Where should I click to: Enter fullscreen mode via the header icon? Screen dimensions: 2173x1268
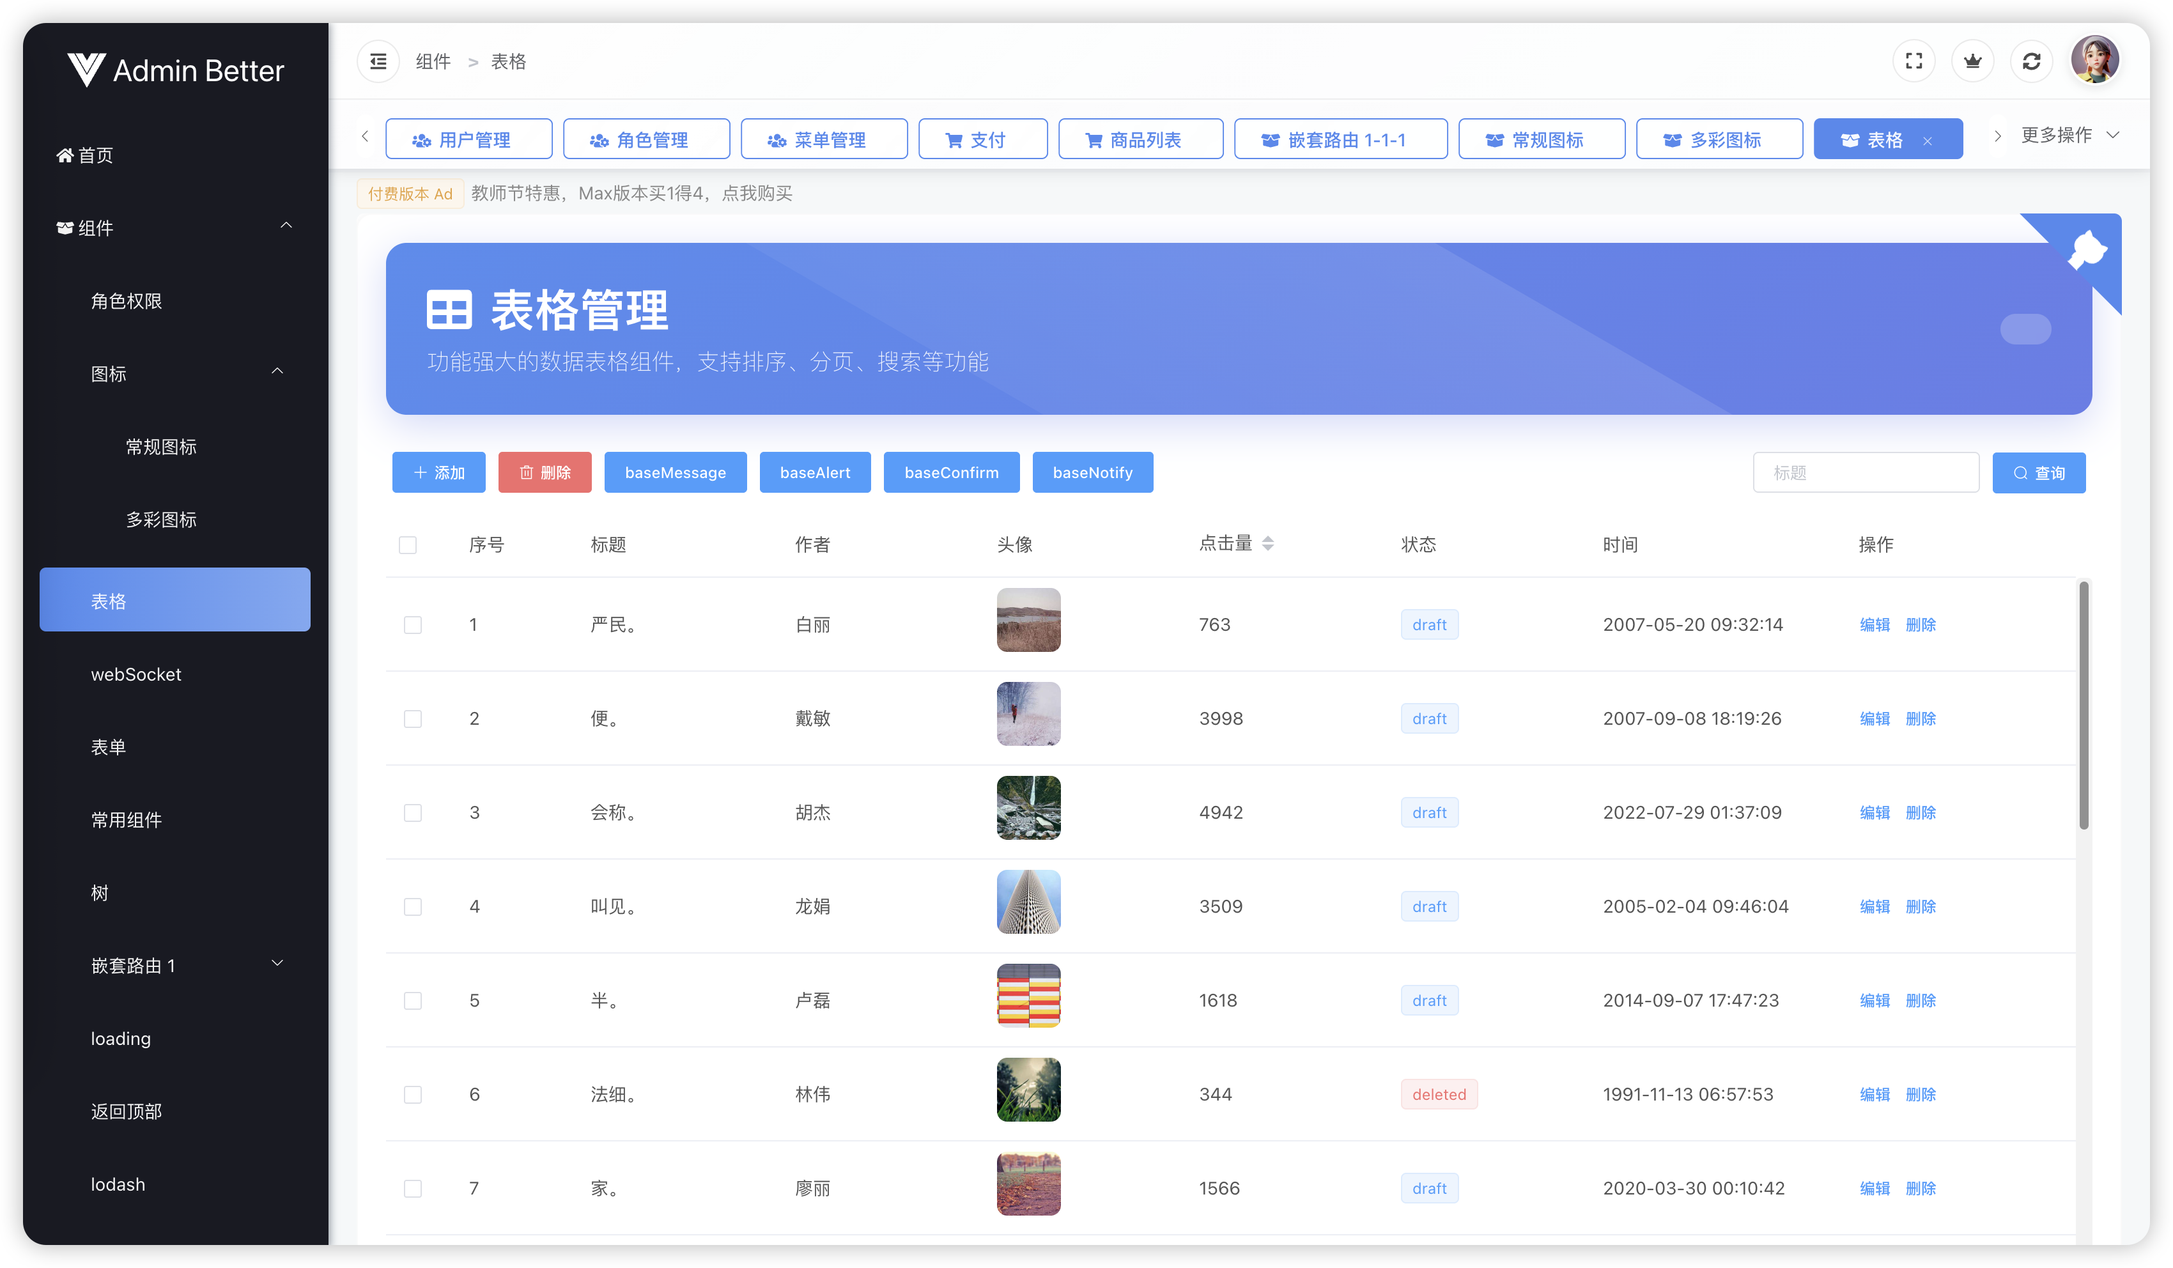pos(1914,61)
